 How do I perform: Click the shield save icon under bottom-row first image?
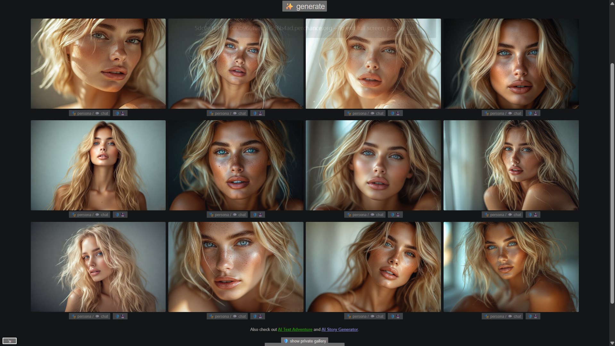pyautogui.click(x=120, y=316)
